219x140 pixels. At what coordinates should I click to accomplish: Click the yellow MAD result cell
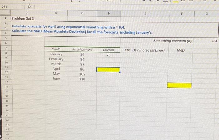179,86
